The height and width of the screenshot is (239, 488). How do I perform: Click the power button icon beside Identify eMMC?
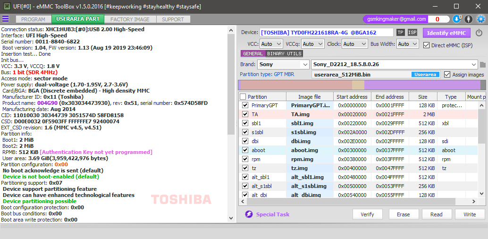point(479,33)
